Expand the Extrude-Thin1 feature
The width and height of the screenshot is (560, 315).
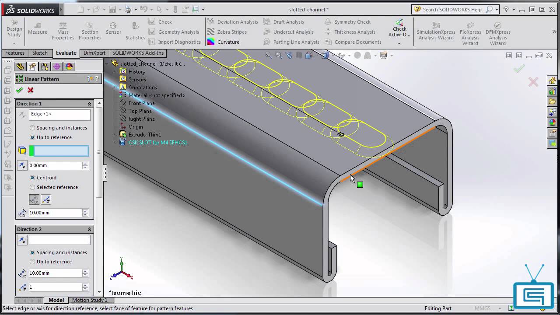[x=115, y=134]
